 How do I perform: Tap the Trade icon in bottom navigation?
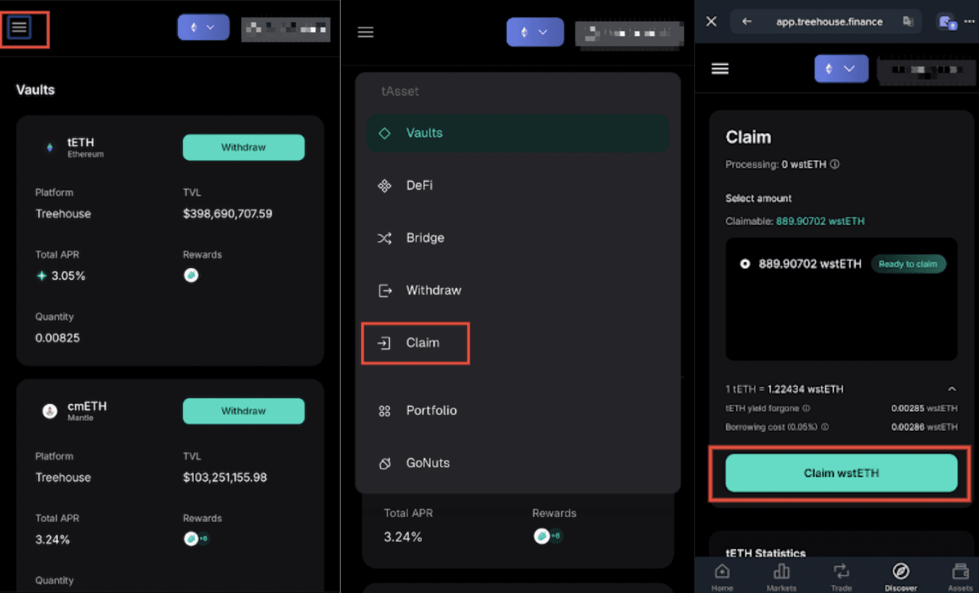[841, 574]
